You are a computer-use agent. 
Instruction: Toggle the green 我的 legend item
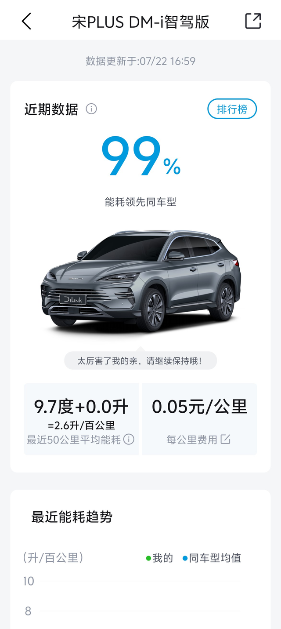point(159,558)
